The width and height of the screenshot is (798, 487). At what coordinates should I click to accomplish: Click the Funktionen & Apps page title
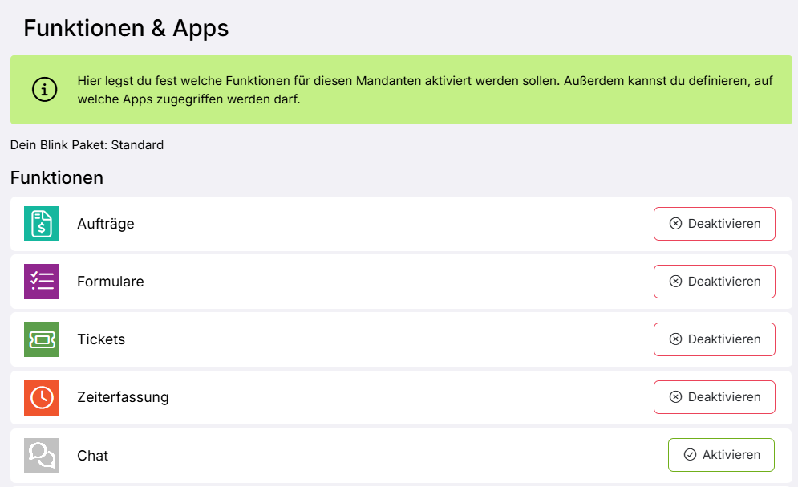(126, 28)
